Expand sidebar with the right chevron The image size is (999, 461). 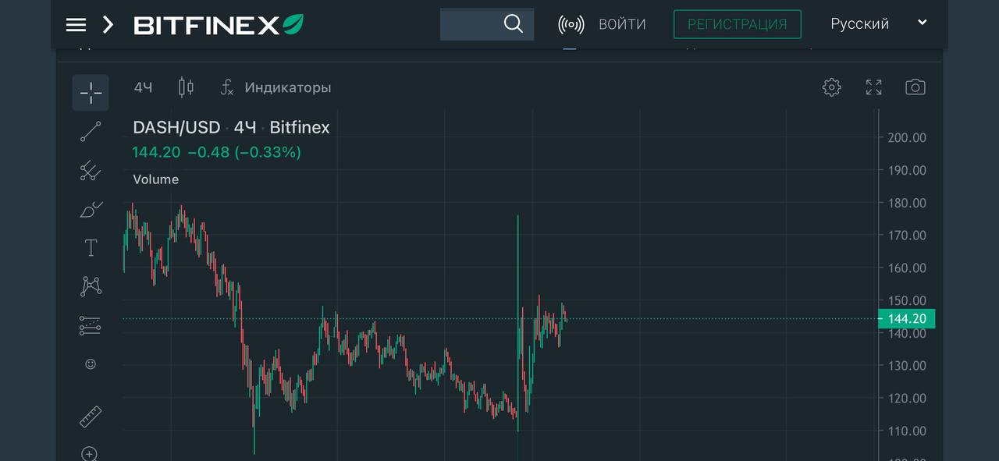[x=108, y=25]
